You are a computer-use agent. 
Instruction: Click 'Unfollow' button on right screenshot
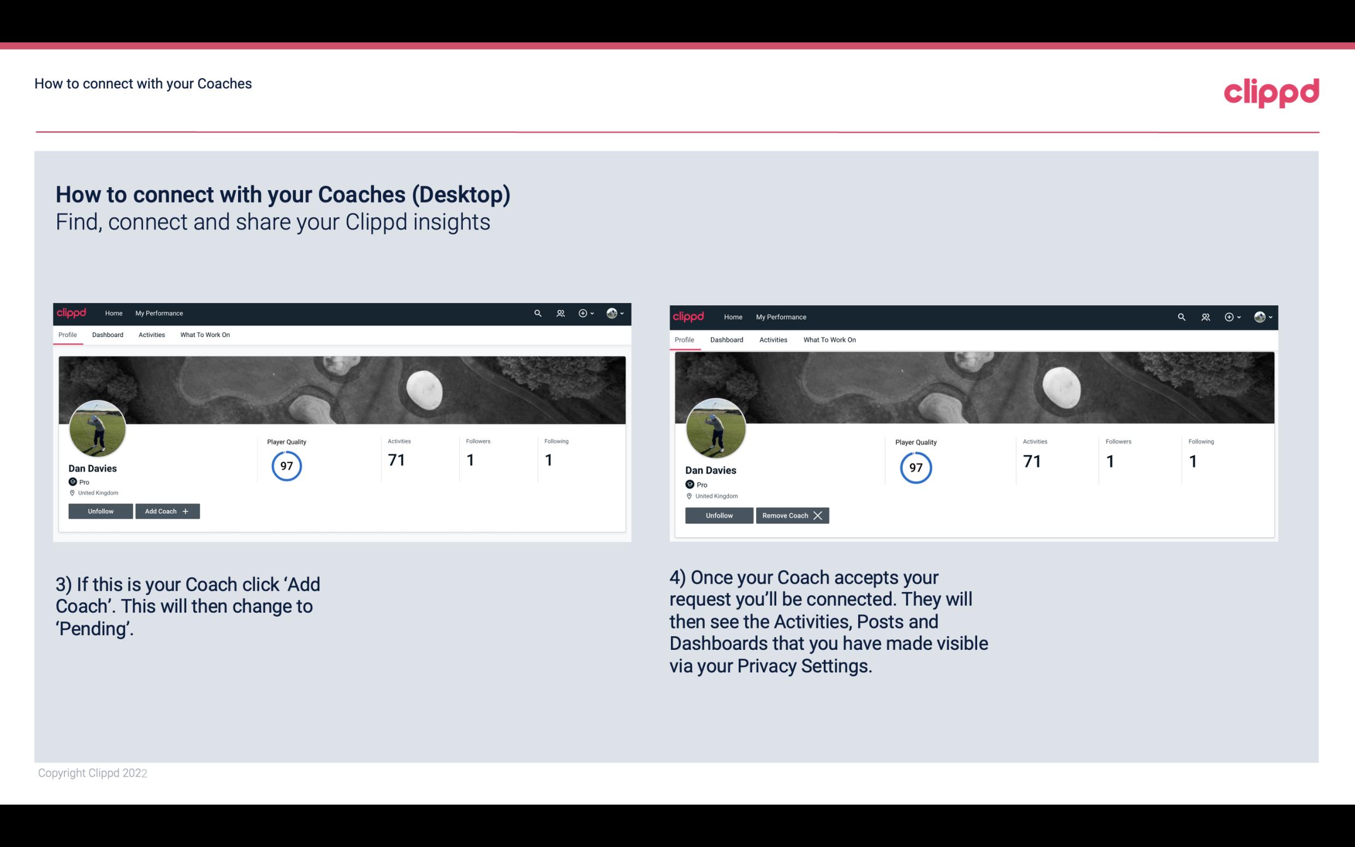(x=719, y=515)
